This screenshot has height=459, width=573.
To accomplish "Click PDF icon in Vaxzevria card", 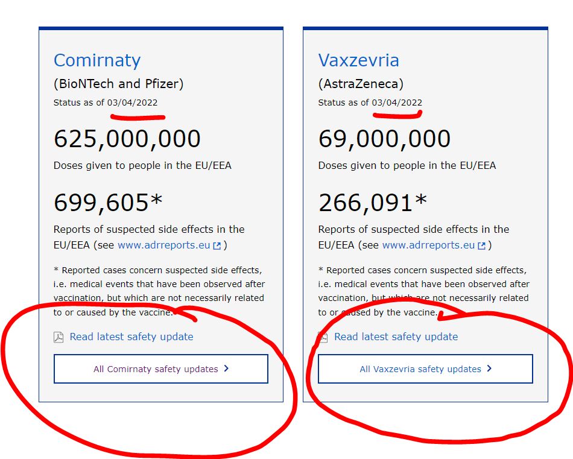I will coord(323,337).
